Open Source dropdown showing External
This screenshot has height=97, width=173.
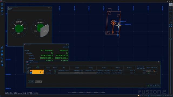point(48,73)
